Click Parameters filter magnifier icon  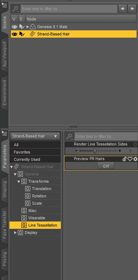tap(69, 137)
